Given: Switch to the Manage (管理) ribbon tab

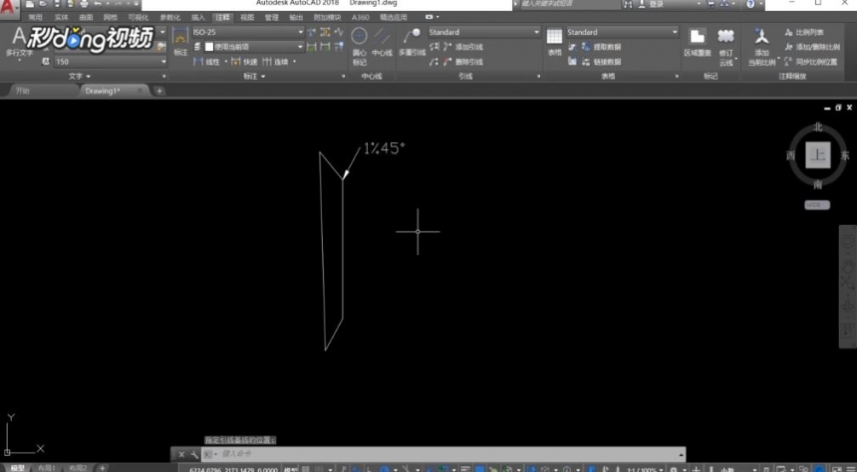Looking at the screenshot, I should [272, 18].
